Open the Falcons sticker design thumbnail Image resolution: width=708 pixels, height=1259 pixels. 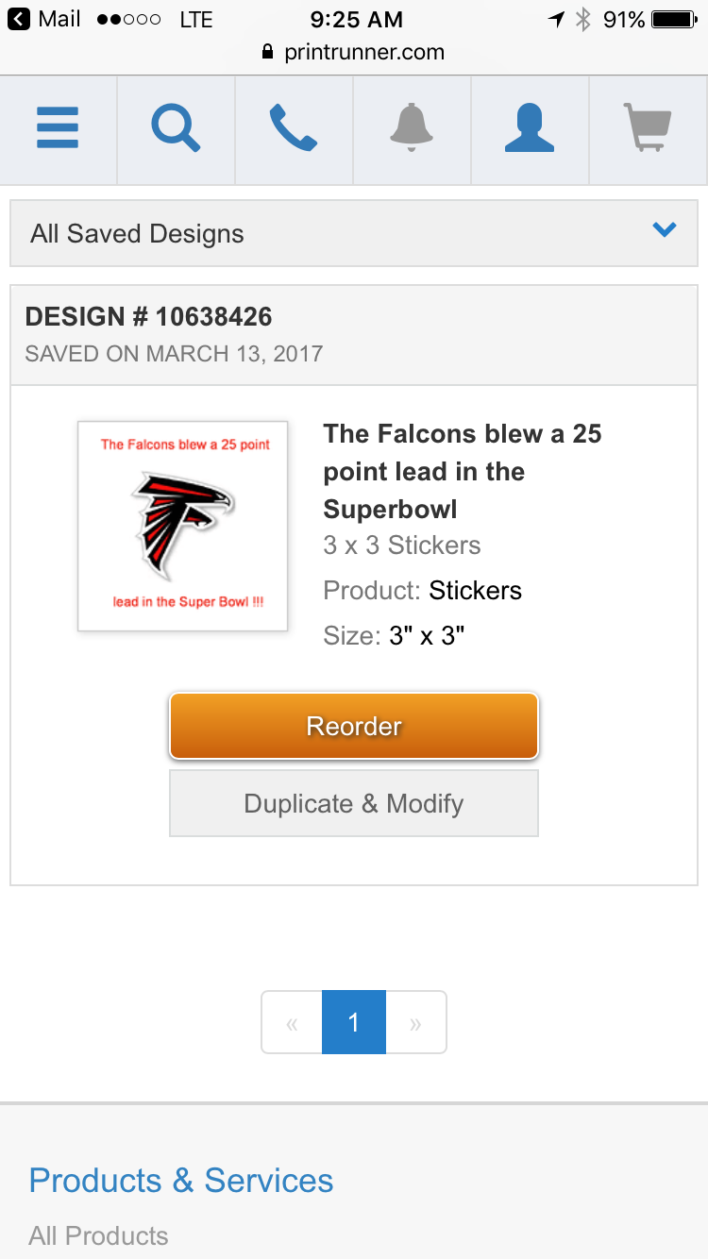[183, 526]
